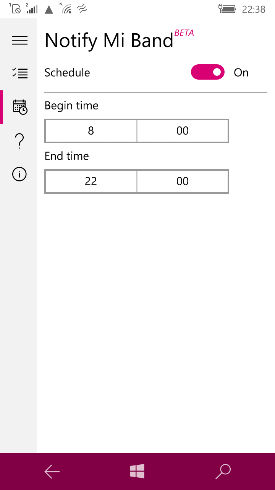275x490 pixels.
Task: Click the Notify Mi Band title
Action: tap(109, 41)
